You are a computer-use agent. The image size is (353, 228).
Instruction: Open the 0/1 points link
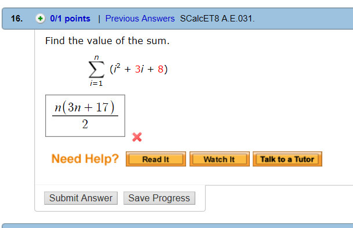click(x=70, y=19)
